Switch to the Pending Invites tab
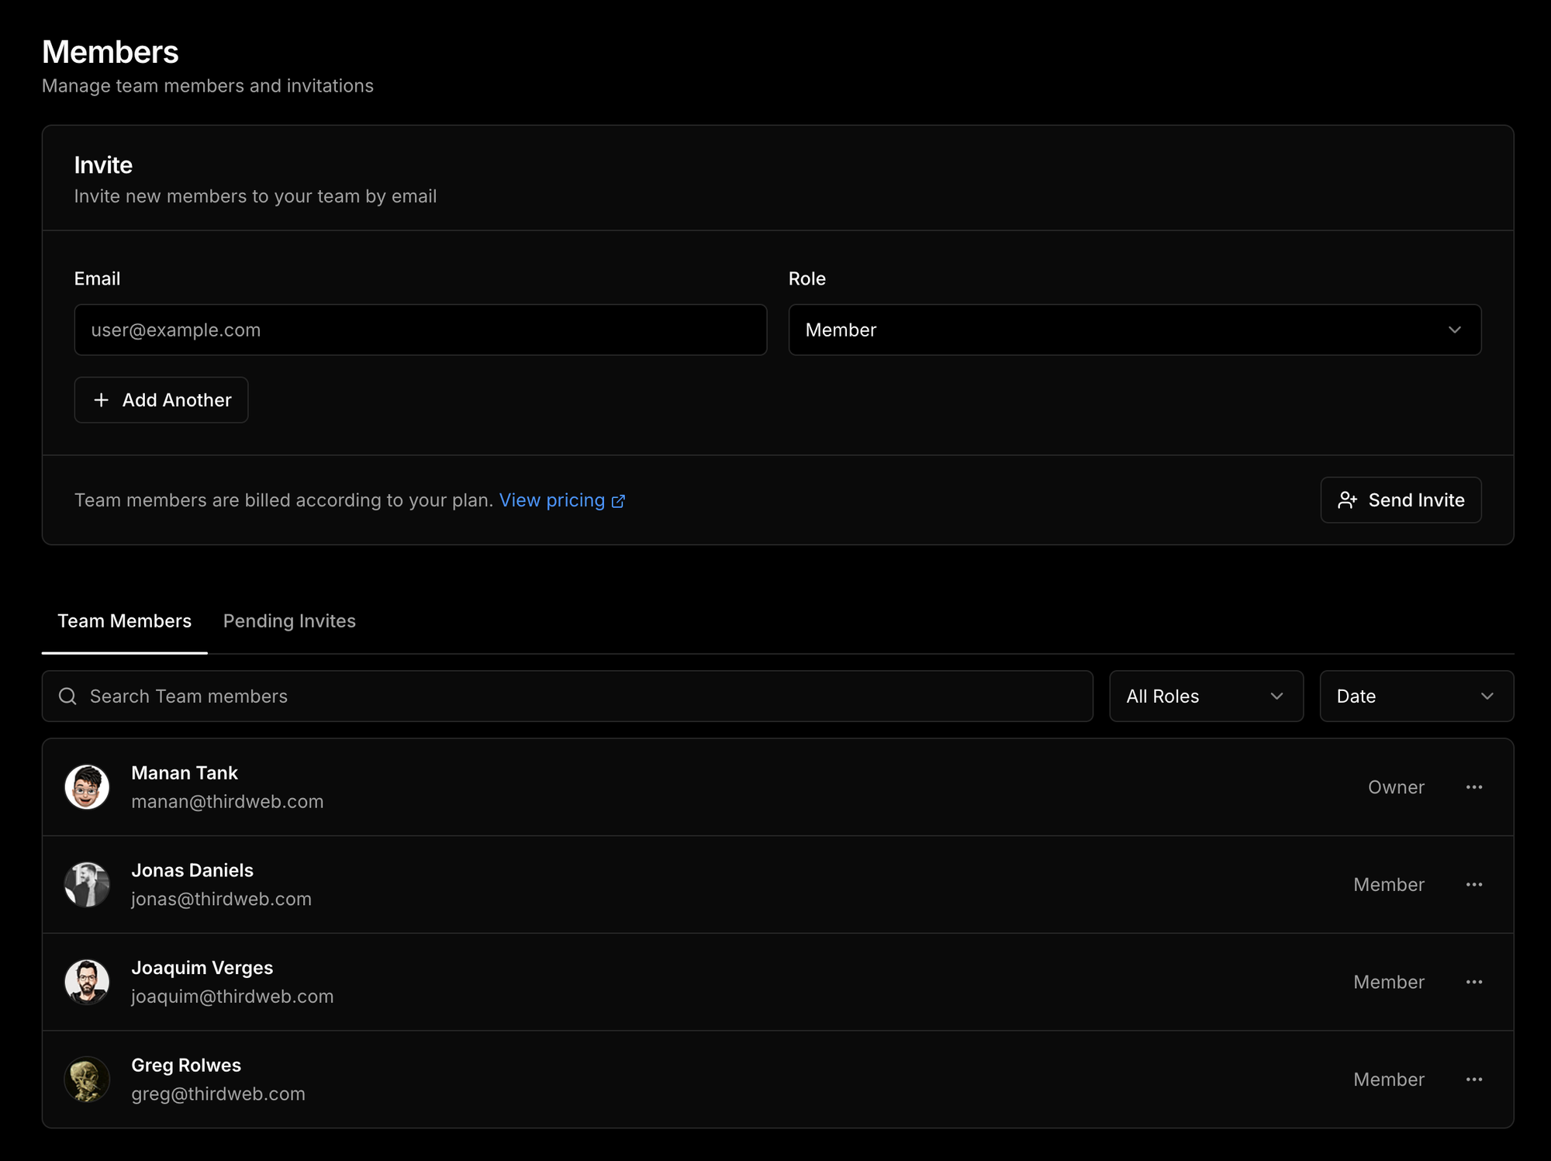1551x1161 pixels. [289, 621]
